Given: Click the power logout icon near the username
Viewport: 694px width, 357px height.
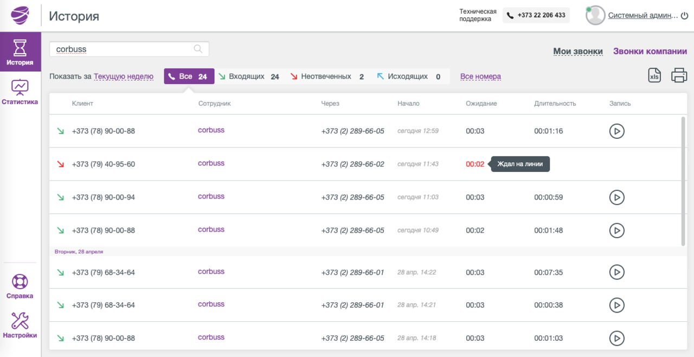Looking at the screenshot, I should [683, 16].
